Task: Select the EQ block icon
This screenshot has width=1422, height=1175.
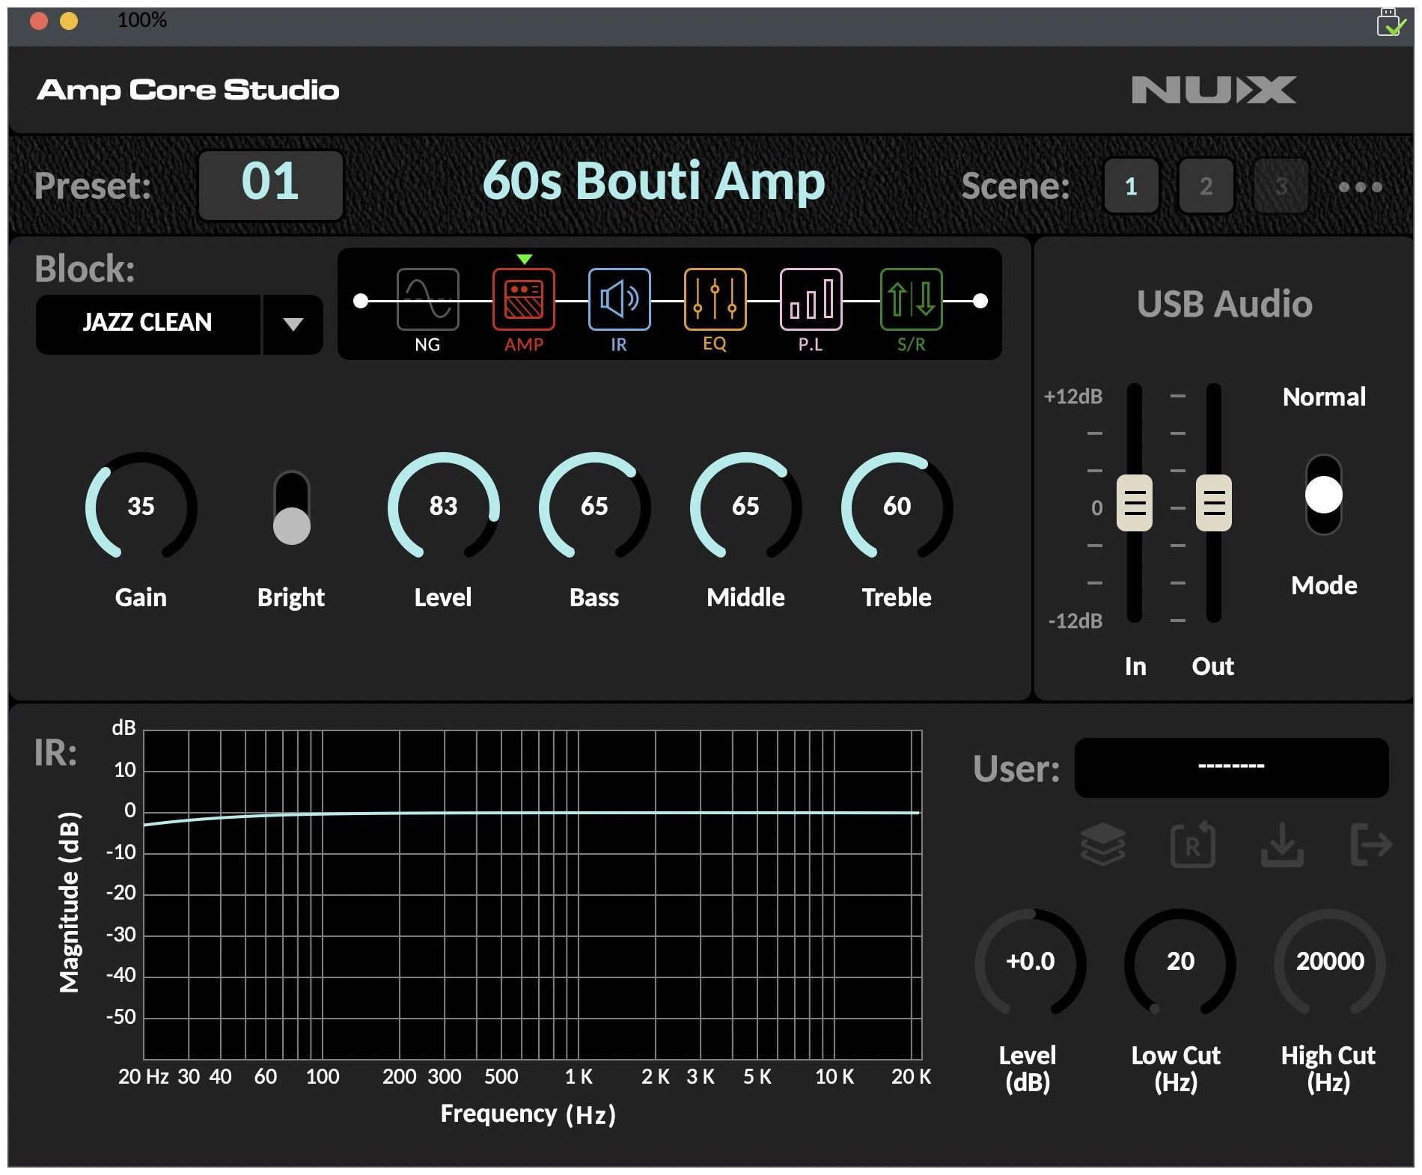Action: pyautogui.click(x=715, y=299)
